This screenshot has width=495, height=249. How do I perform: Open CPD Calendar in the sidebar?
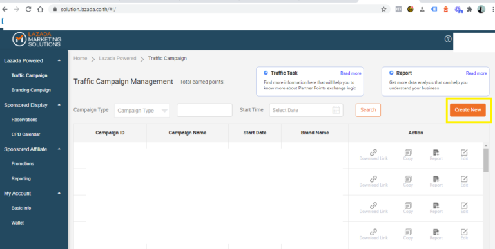click(x=26, y=134)
